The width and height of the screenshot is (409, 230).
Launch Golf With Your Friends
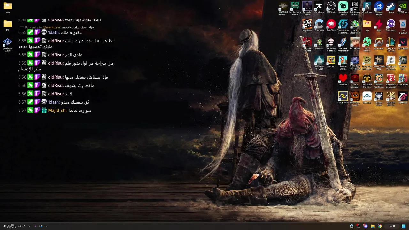379,80
